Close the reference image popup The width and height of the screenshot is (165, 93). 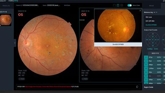click(x=140, y=11)
